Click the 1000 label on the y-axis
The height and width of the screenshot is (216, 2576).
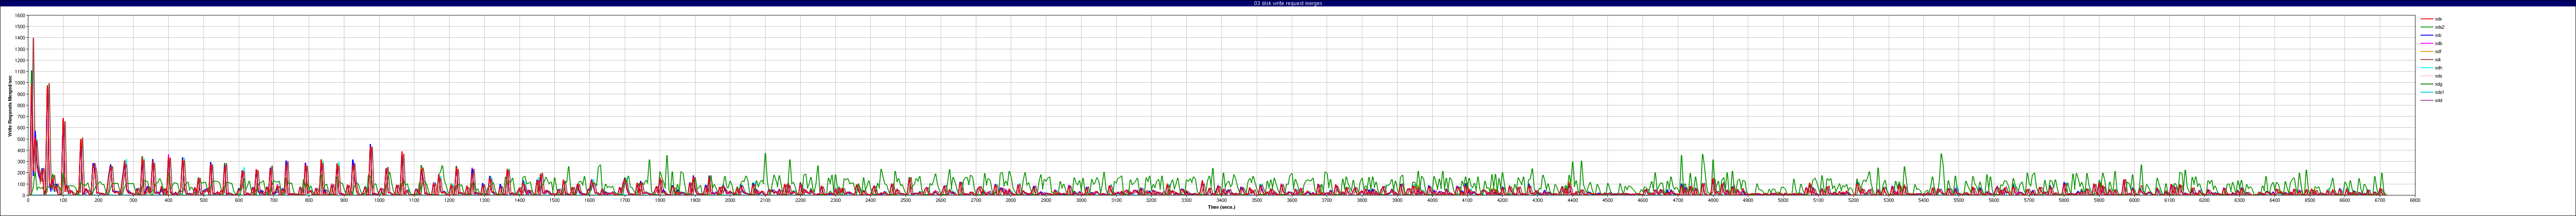click(20, 83)
